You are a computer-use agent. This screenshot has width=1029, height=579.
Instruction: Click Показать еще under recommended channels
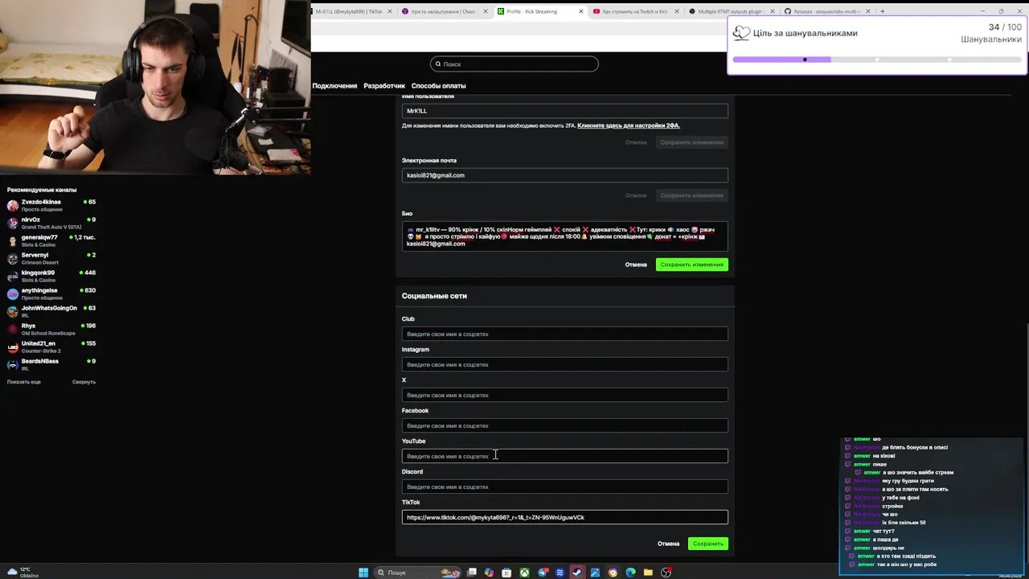click(x=24, y=382)
